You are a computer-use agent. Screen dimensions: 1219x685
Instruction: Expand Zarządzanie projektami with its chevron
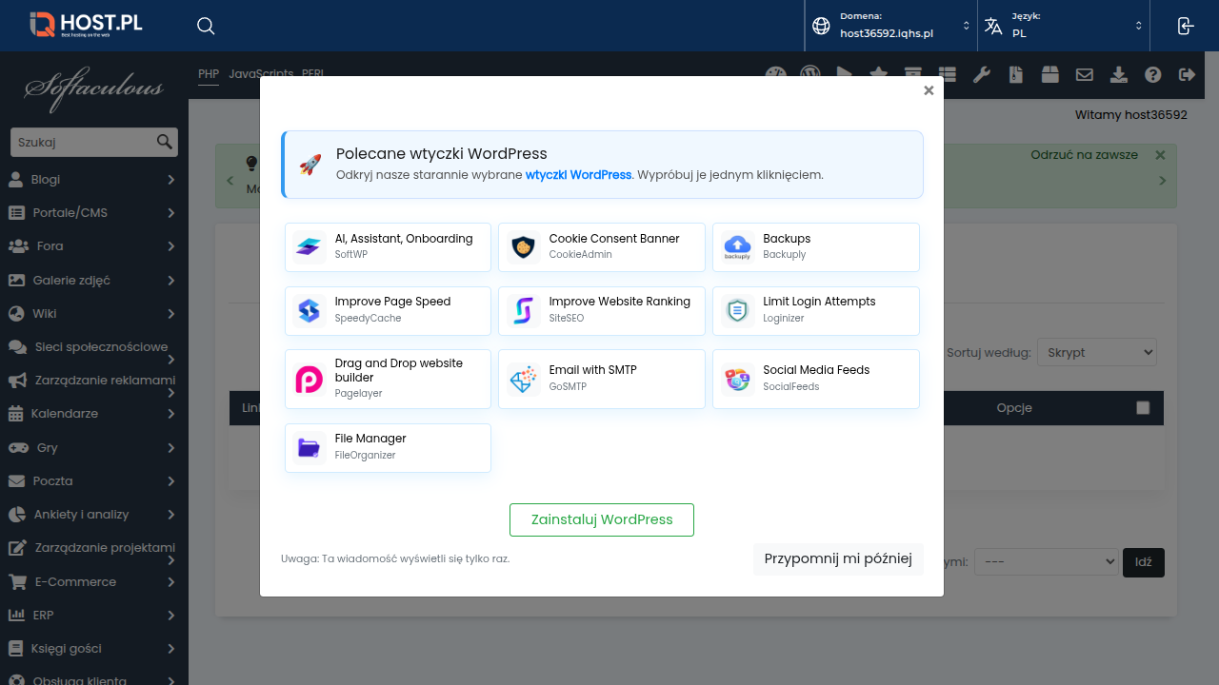click(171, 560)
